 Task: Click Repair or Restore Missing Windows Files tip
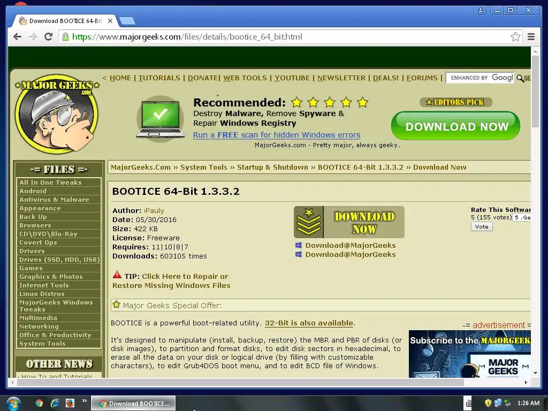click(171, 281)
